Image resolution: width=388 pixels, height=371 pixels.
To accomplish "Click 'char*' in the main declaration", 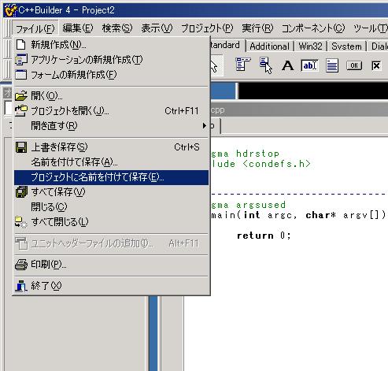I will coord(320,215).
